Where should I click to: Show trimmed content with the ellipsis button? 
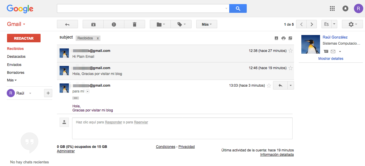[x=76, y=98]
